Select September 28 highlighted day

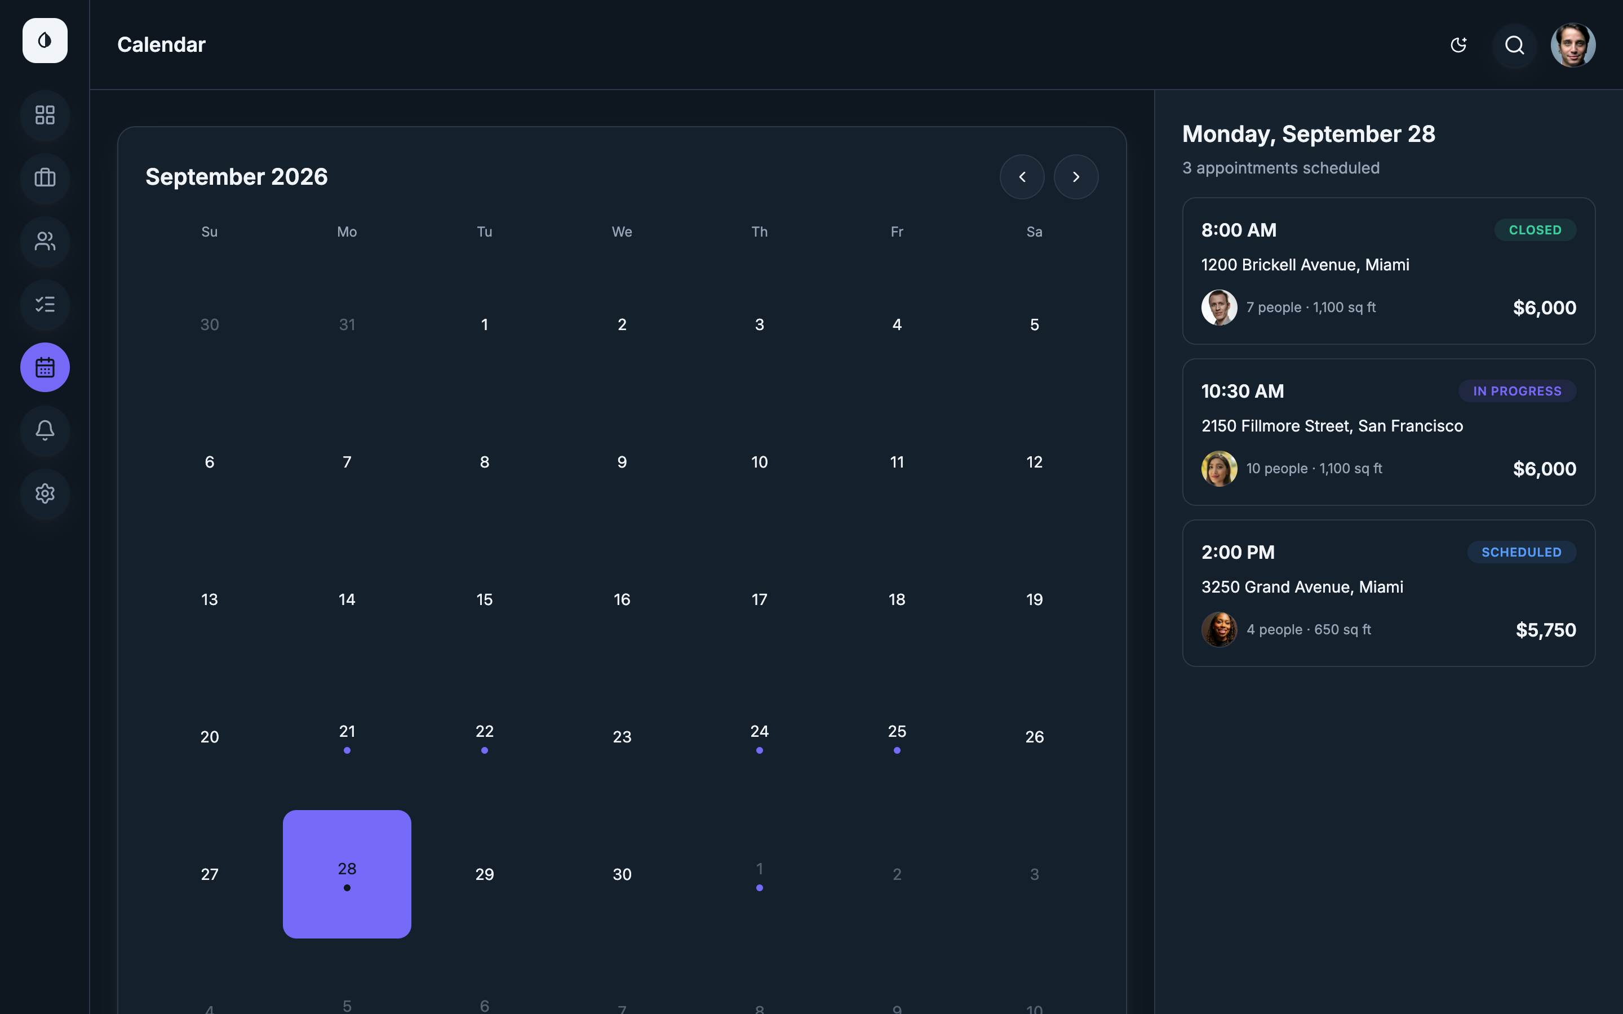[347, 874]
